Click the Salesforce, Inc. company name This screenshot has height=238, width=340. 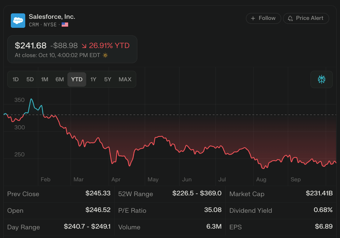point(52,17)
